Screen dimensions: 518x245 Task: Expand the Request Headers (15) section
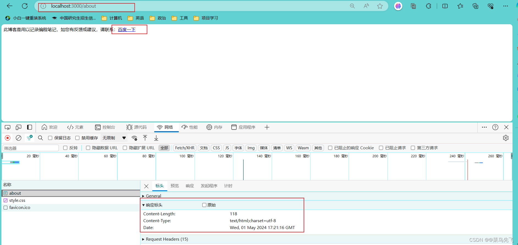pos(165,239)
